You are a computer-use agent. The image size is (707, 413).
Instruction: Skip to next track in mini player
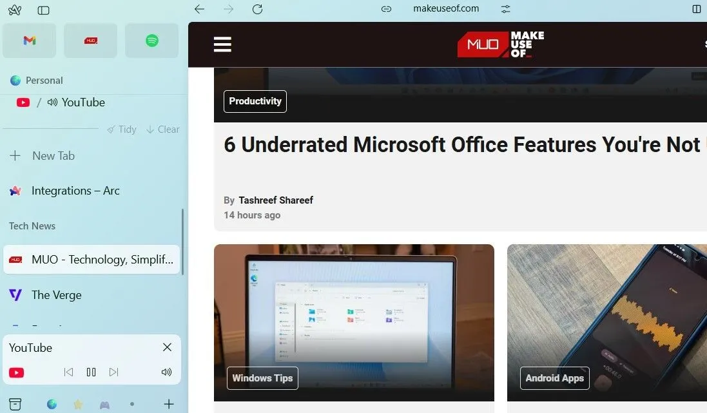click(x=113, y=372)
